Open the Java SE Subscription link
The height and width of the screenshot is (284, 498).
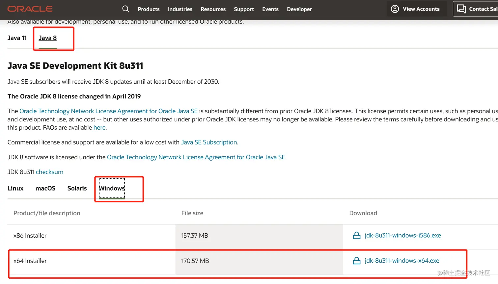(x=209, y=142)
